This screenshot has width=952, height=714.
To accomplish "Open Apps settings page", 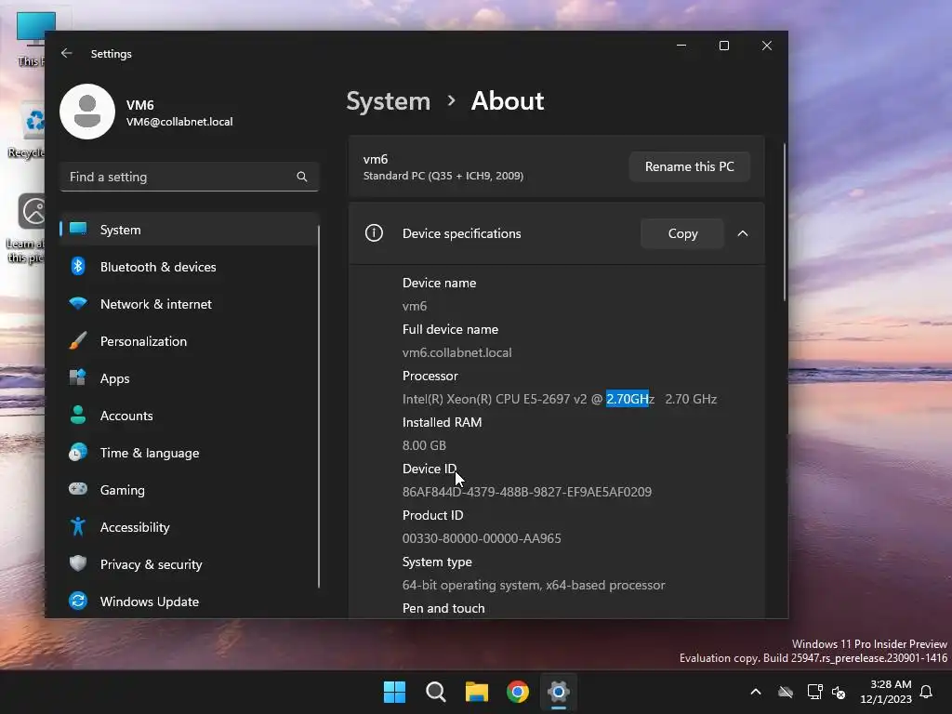I will click(190, 378).
